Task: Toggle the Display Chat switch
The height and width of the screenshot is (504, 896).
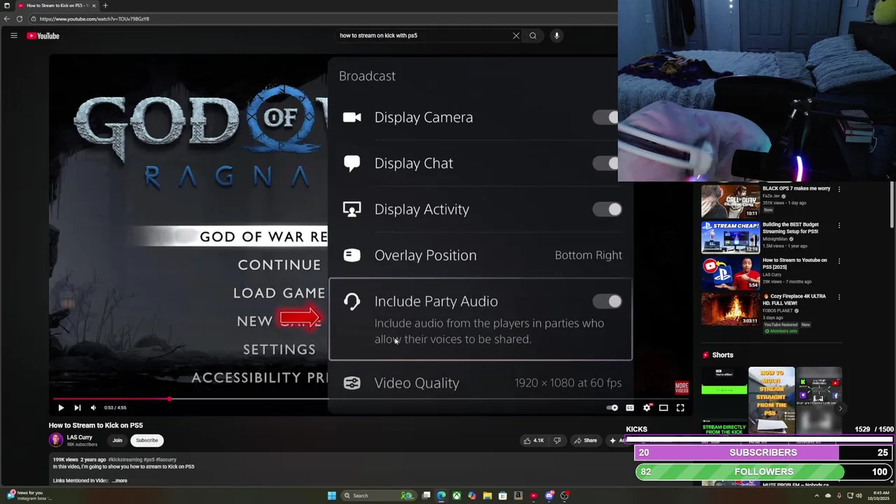Action: coord(608,163)
